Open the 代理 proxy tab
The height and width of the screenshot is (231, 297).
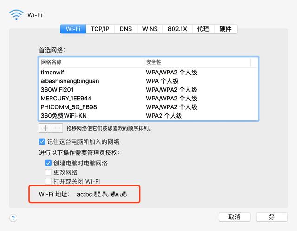pos(203,29)
